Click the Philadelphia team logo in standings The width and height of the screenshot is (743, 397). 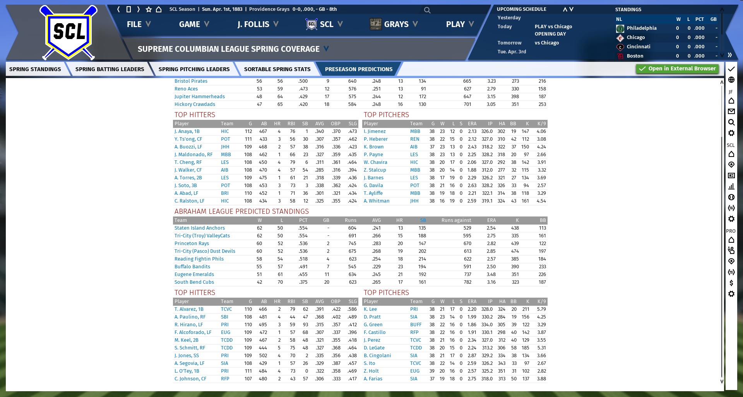(x=620, y=28)
